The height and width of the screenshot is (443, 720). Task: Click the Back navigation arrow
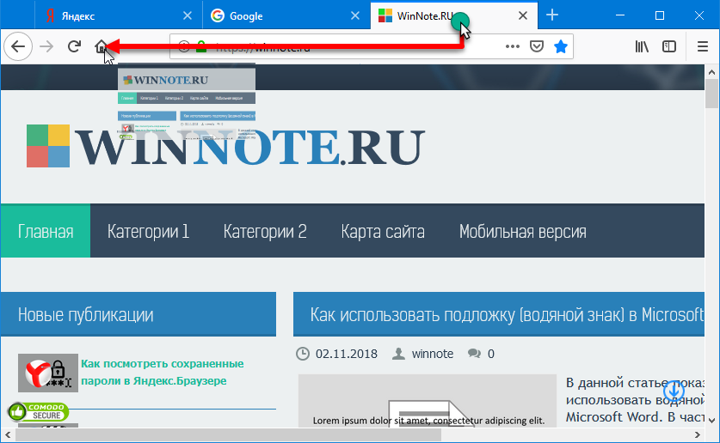pos(17,47)
